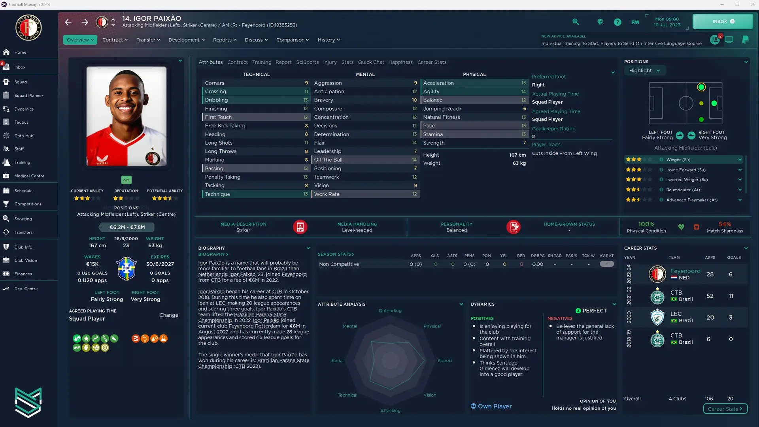Open Squad Planner sidebar item
This screenshot has width=759, height=427.
pos(28,96)
